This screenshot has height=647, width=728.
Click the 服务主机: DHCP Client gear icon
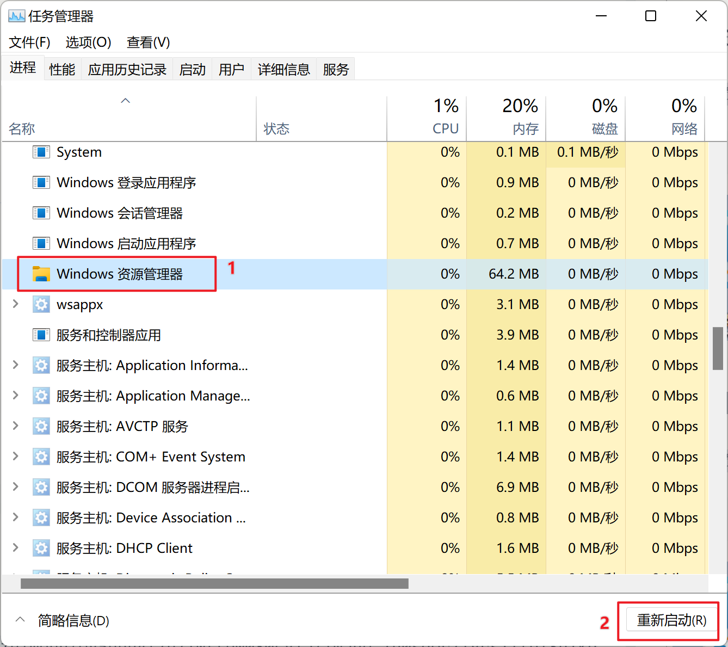click(x=41, y=548)
